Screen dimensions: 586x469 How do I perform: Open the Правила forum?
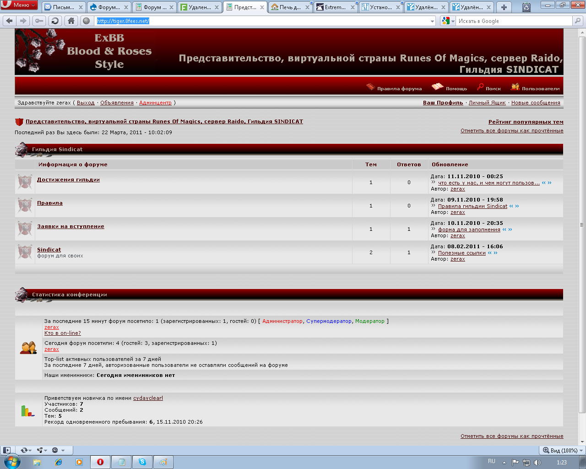coord(50,203)
